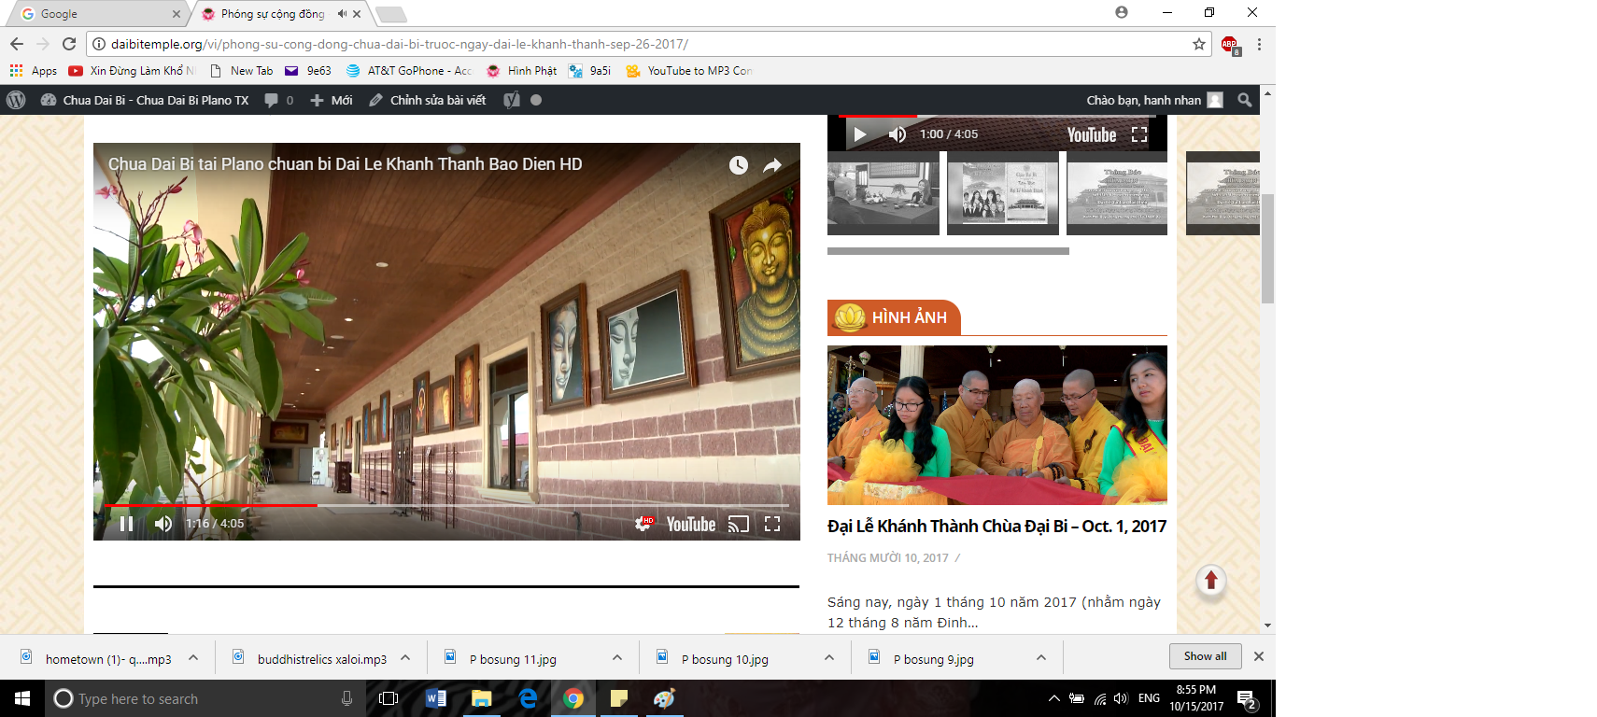Open video settings gear icon
1597x717 pixels.
pos(643,524)
